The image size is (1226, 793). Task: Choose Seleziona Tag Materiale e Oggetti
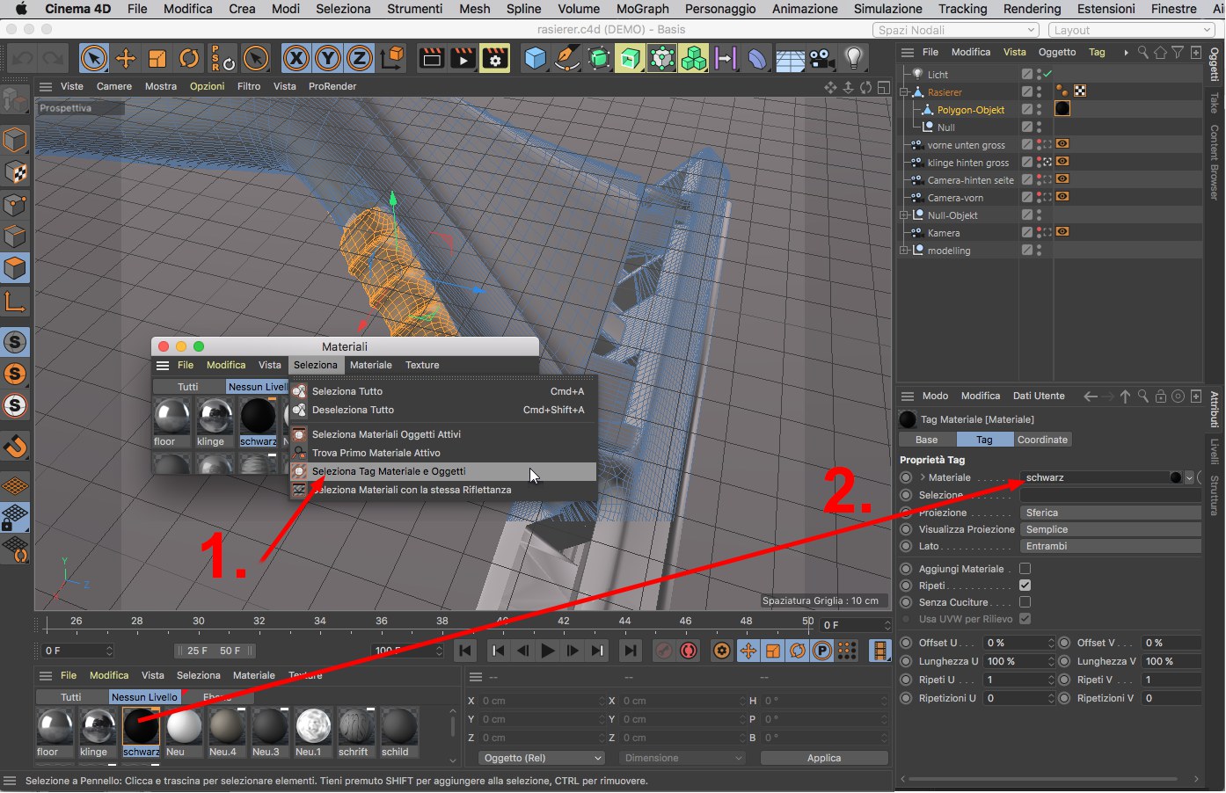click(443, 471)
